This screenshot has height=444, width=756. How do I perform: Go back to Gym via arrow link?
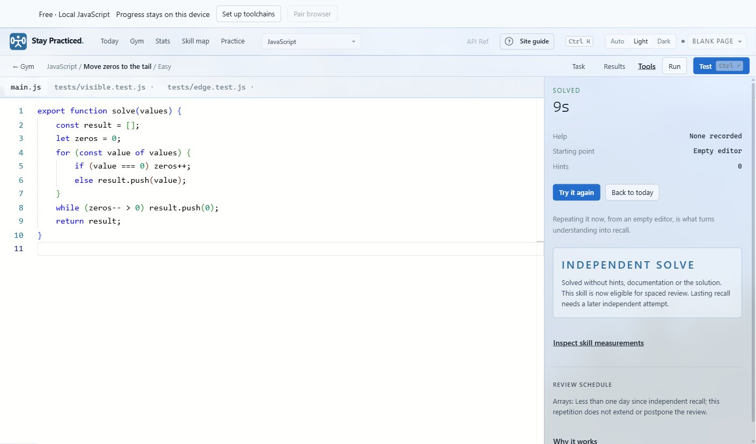point(23,66)
